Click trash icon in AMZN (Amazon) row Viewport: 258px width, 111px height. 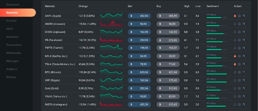pos(244,24)
